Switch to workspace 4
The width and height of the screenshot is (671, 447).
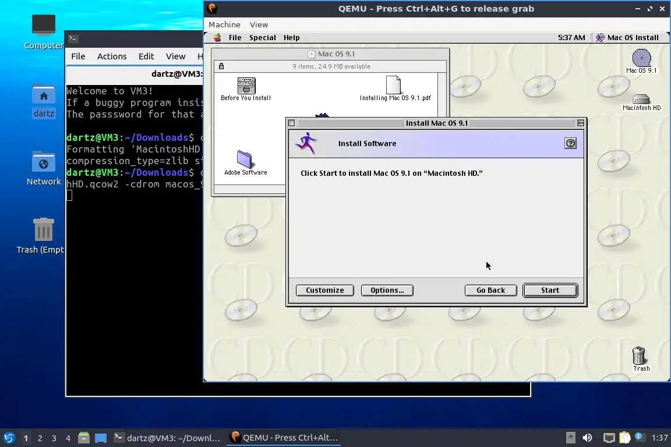point(68,438)
